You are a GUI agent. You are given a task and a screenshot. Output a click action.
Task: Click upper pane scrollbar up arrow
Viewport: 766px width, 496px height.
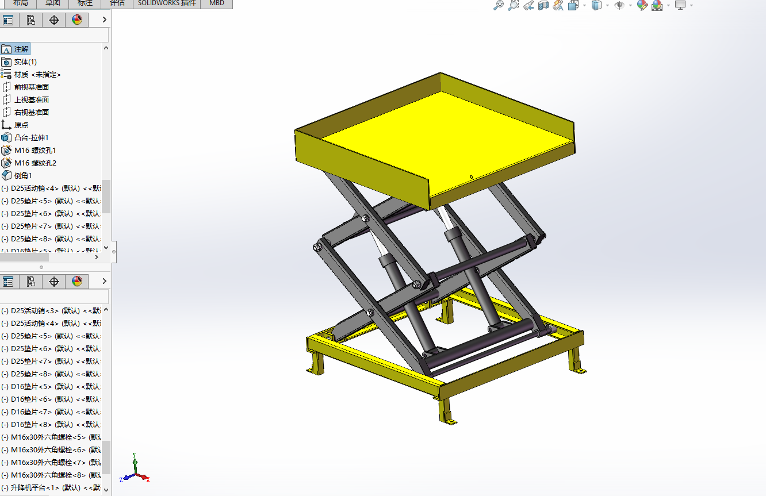[106, 48]
